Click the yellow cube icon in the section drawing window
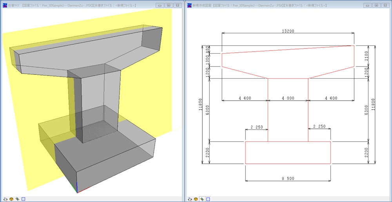Viewport: 392px width, 202px height. click(196, 198)
